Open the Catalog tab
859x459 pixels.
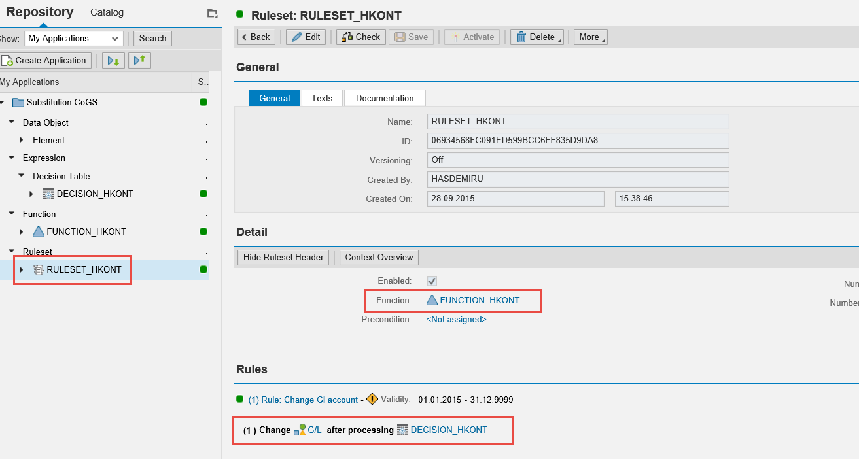coord(107,12)
